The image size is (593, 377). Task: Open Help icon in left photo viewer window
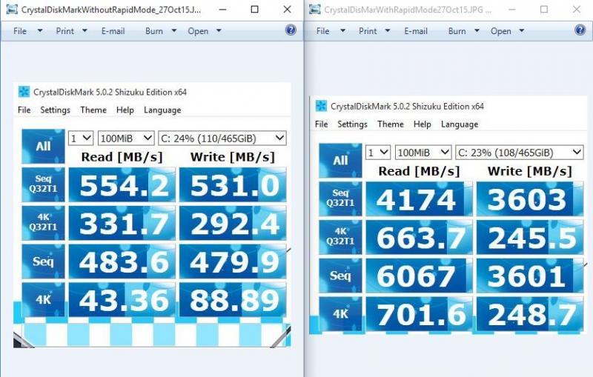pos(291,30)
